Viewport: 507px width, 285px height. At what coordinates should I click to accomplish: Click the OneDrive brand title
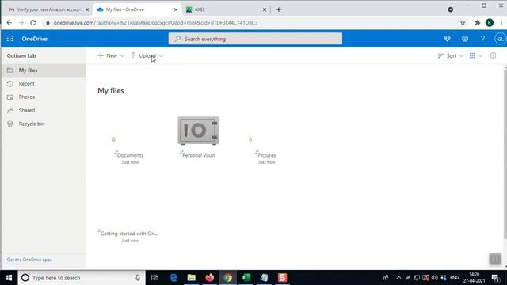[x=34, y=39]
